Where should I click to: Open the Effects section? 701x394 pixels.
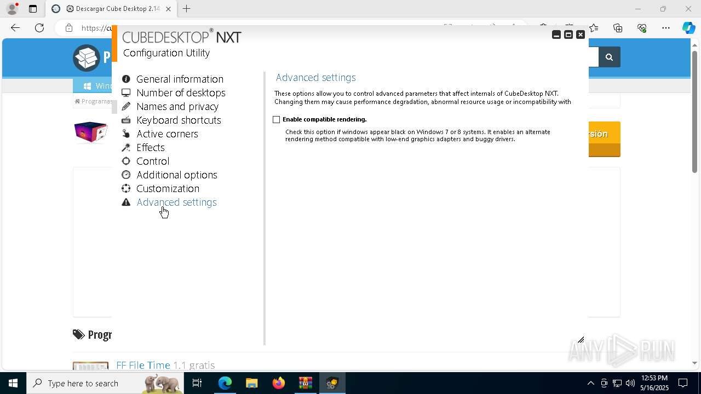tap(151, 147)
